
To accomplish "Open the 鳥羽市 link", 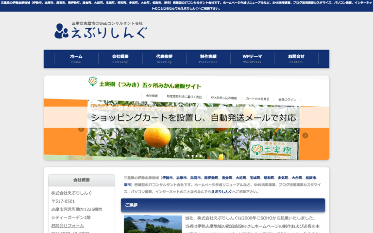I will pyautogui.click(x=196, y=178).
